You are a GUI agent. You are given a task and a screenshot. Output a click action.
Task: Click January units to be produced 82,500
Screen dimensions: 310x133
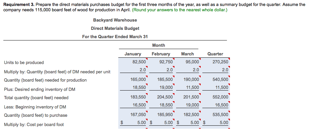click(139, 62)
